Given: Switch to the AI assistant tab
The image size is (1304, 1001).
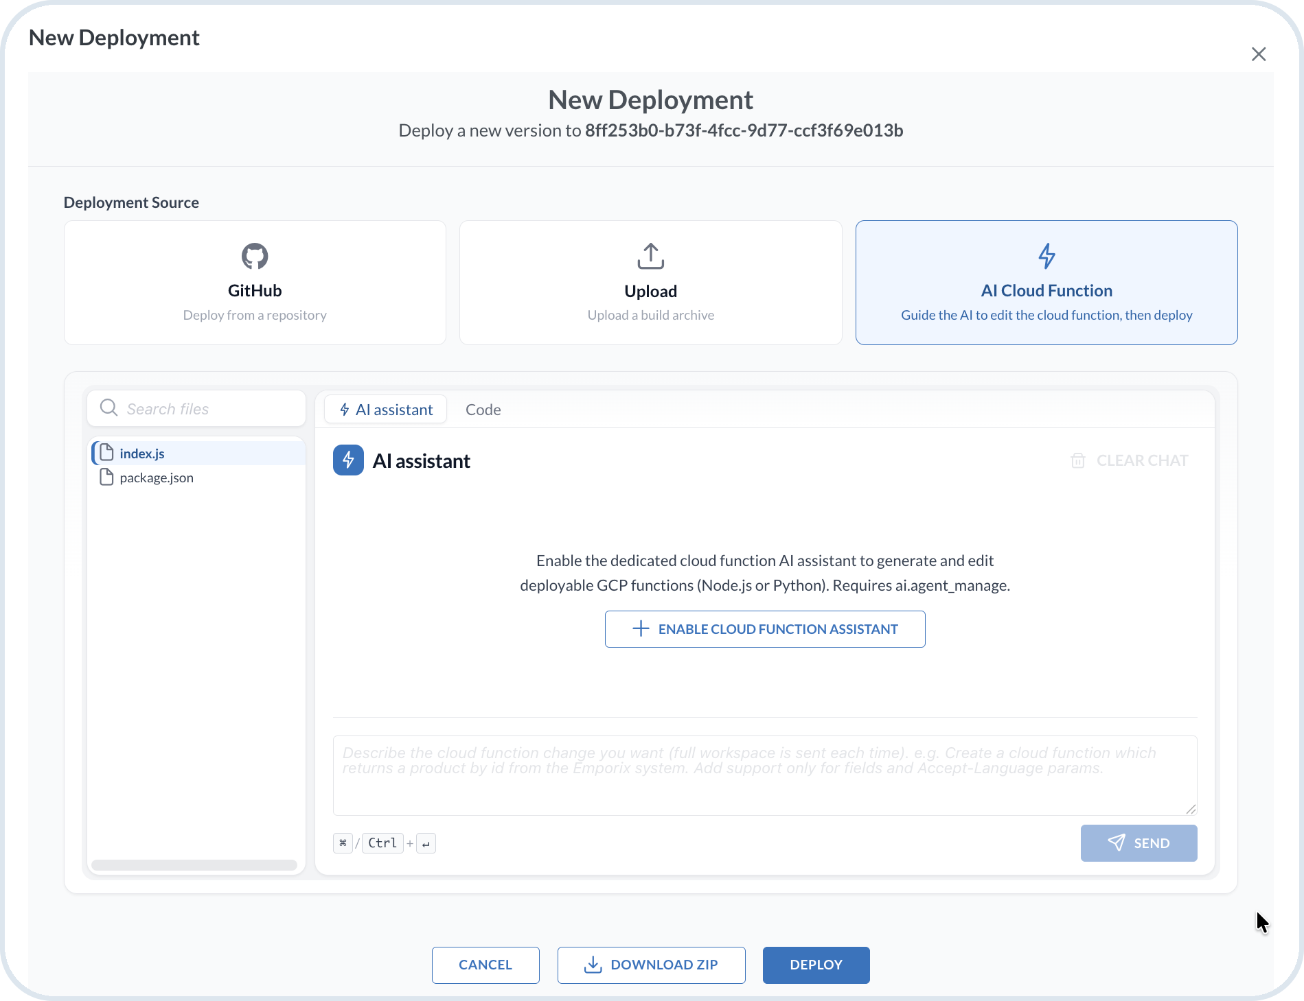Looking at the screenshot, I should coord(386,410).
